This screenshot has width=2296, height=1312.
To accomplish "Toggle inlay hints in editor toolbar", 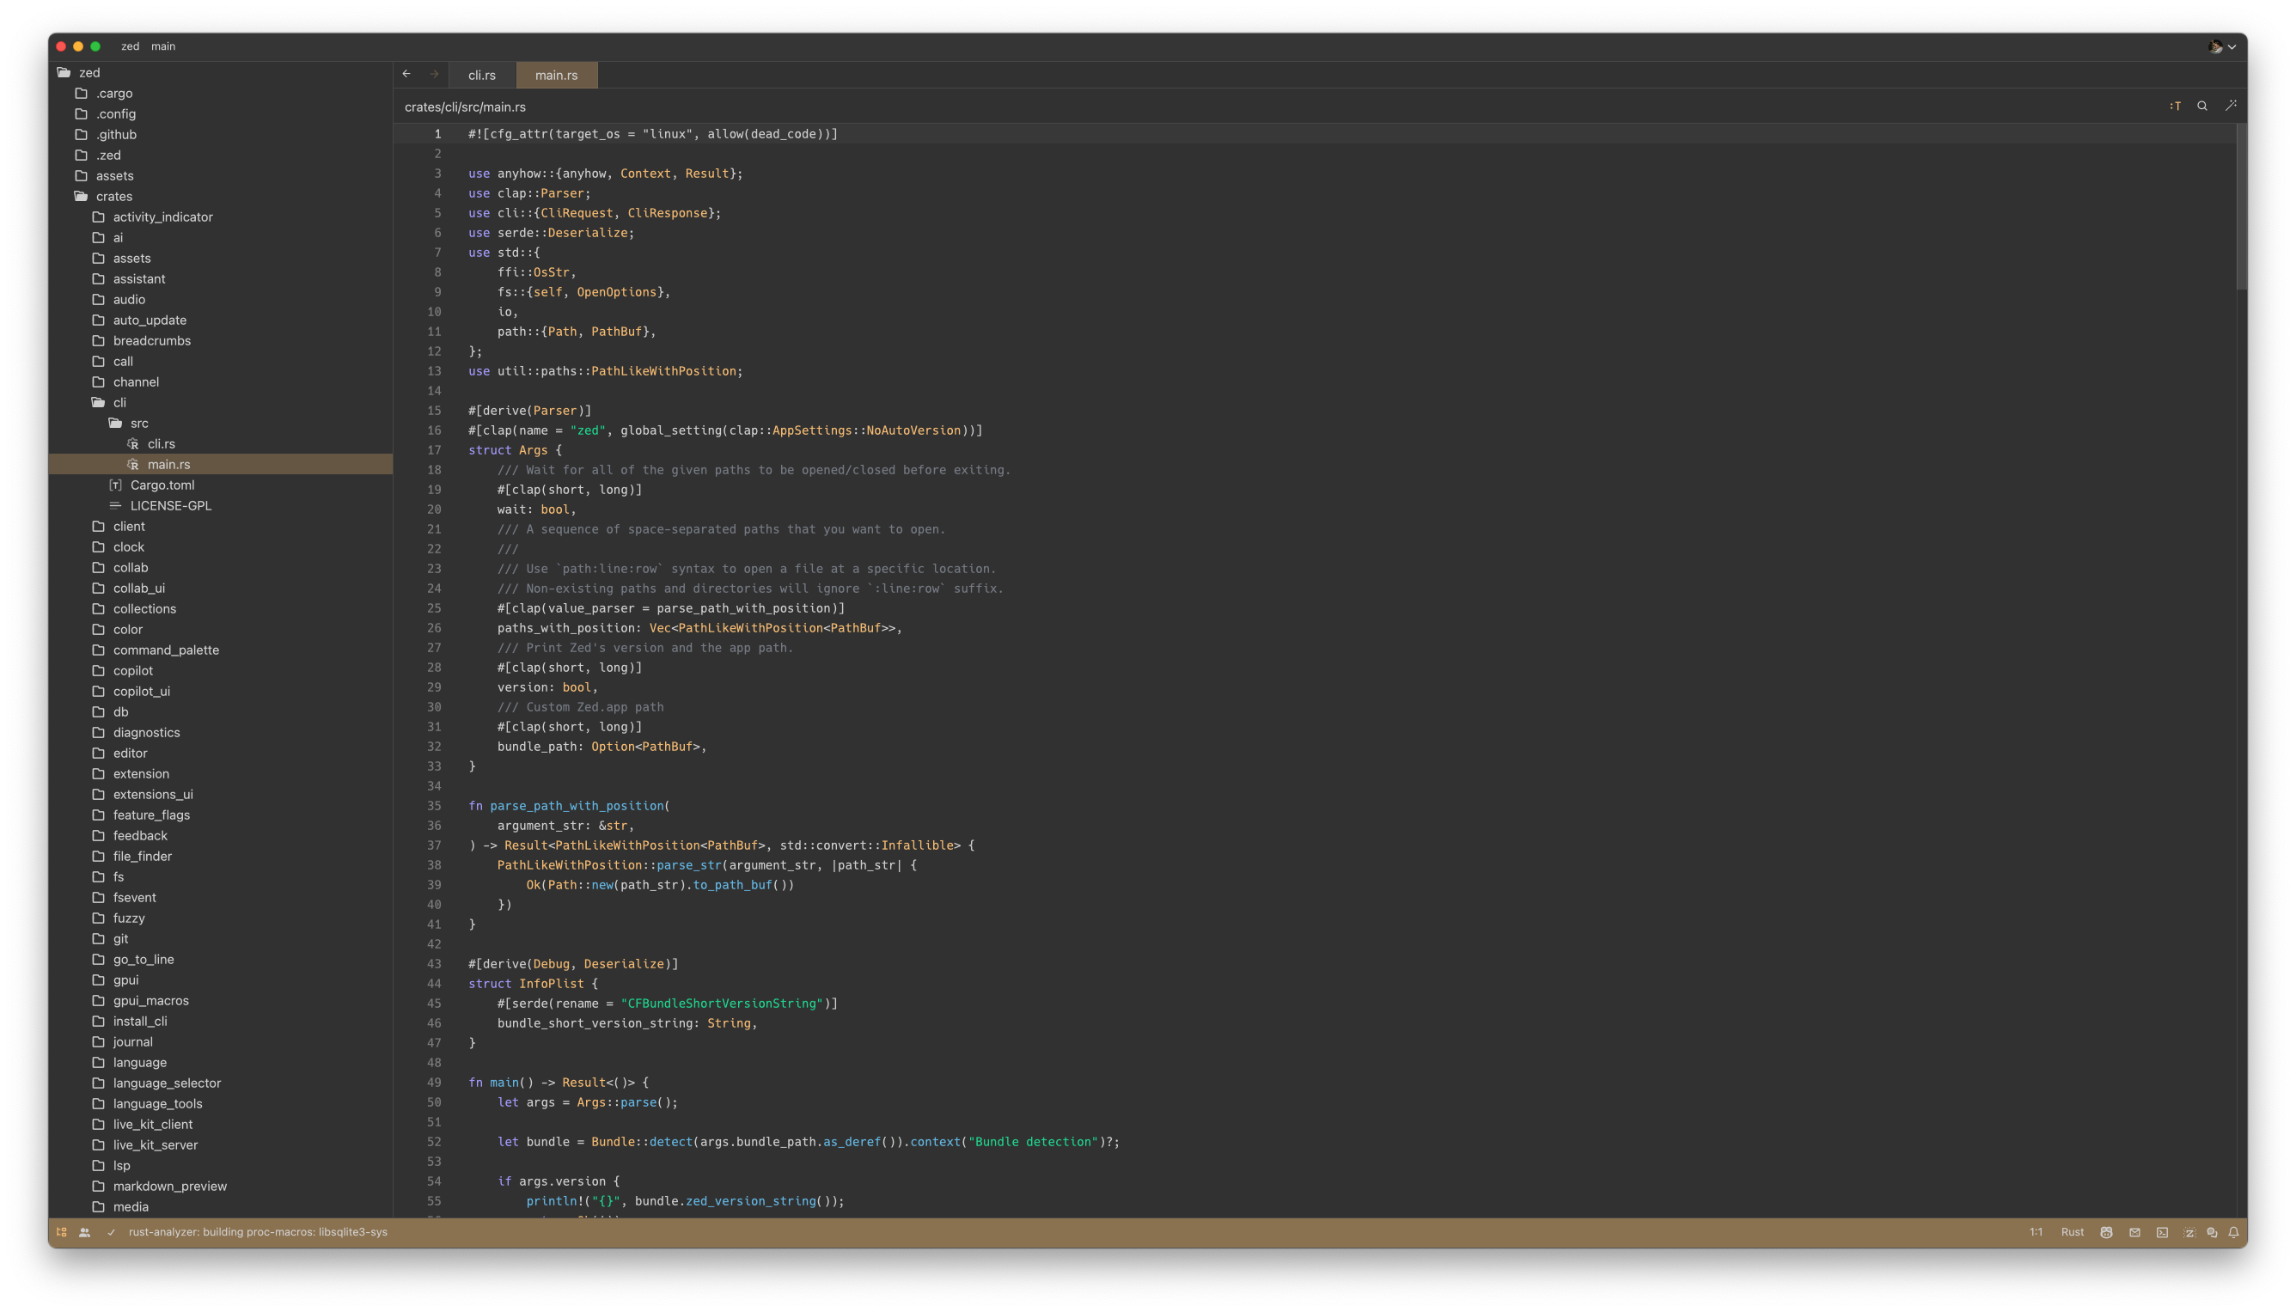I will point(2175,107).
